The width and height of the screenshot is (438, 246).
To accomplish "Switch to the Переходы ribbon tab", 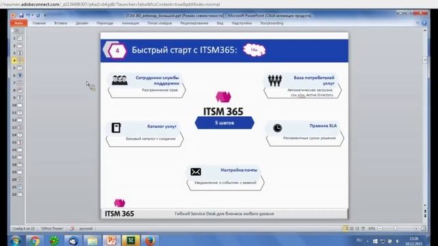I will (x=105, y=23).
